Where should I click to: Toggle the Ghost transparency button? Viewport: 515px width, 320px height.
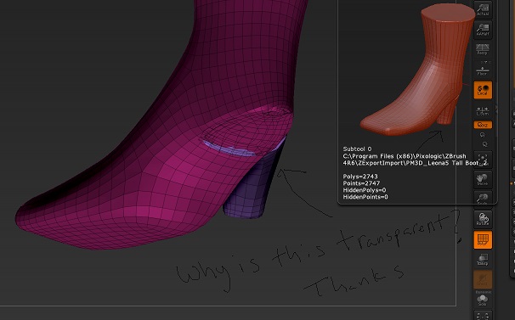coord(483,279)
